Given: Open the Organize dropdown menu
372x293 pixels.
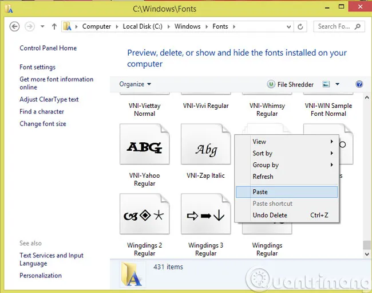Looking at the screenshot, I should coord(135,84).
